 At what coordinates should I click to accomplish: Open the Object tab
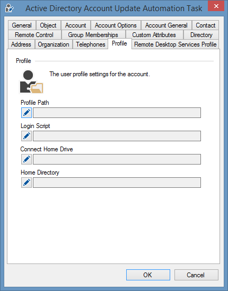(x=48, y=25)
